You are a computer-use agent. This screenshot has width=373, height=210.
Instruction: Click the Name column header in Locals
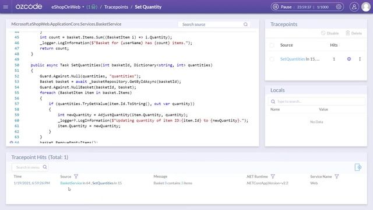(275, 109)
